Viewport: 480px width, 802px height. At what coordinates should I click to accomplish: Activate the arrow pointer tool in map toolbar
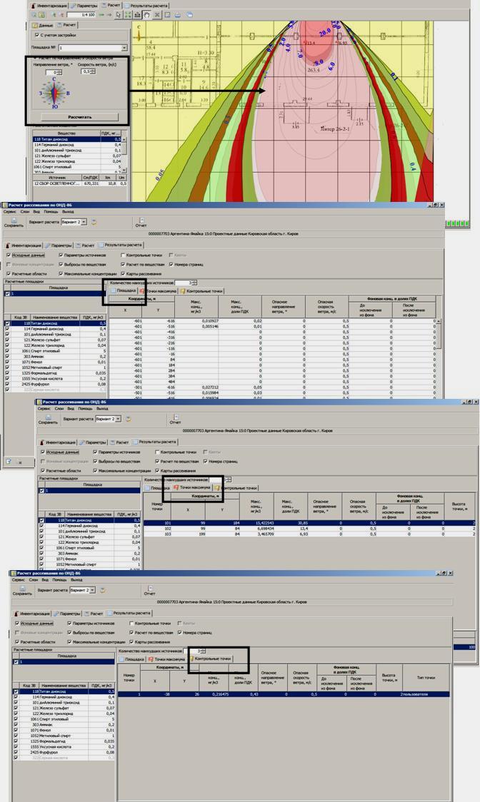[x=119, y=14]
